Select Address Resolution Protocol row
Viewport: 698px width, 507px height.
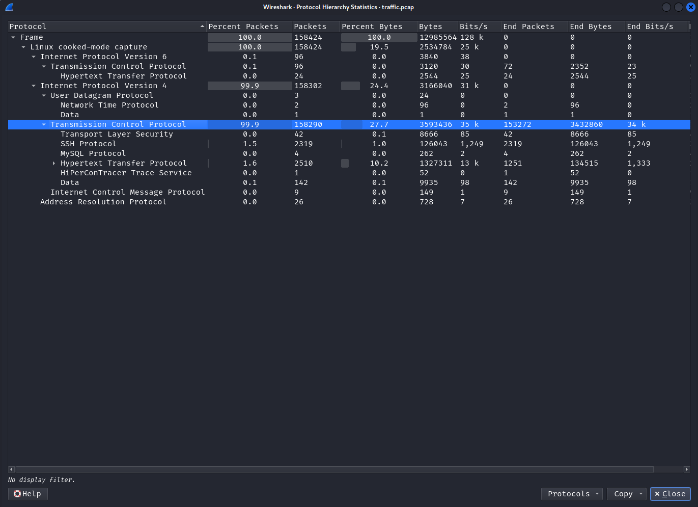click(x=103, y=202)
